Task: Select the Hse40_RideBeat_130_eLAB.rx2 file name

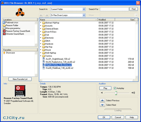Action: (x=59, y=68)
